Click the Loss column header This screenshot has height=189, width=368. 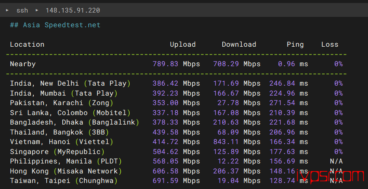point(330,45)
